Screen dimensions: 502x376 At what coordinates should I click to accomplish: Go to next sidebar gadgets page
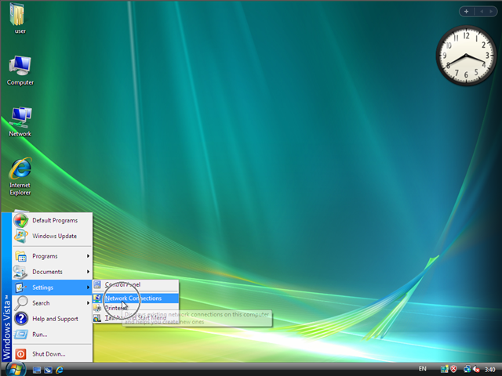coord(491,12)
